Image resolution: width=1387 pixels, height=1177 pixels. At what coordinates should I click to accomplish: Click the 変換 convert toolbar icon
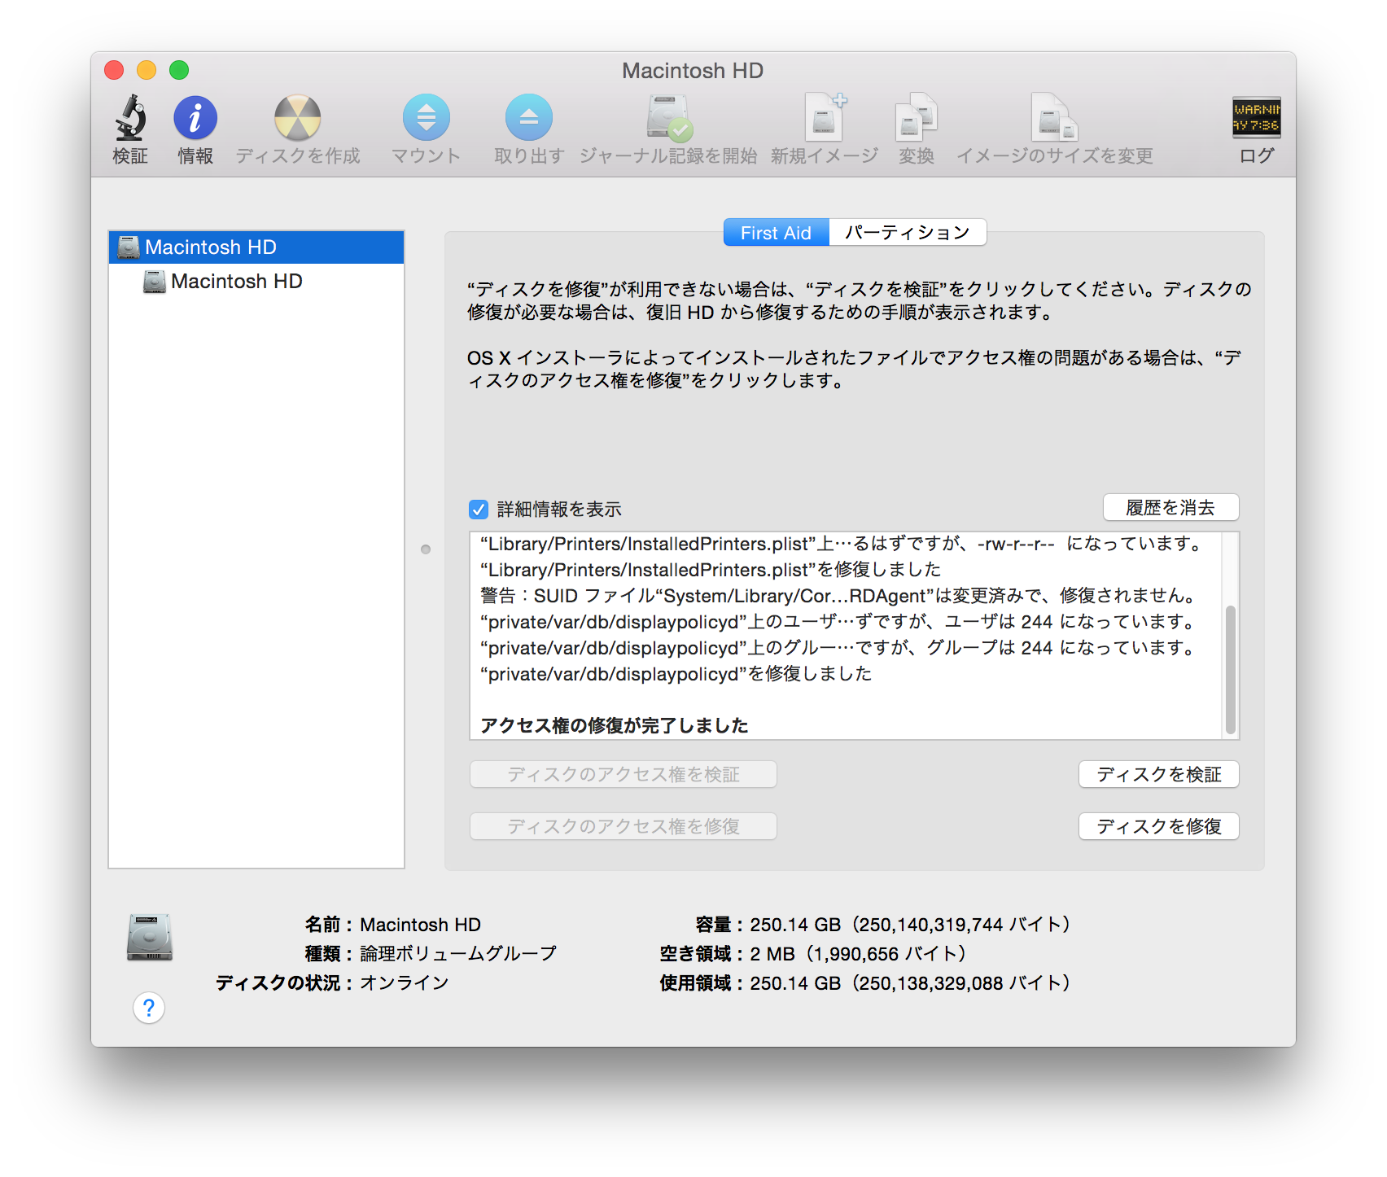[917, 118]
